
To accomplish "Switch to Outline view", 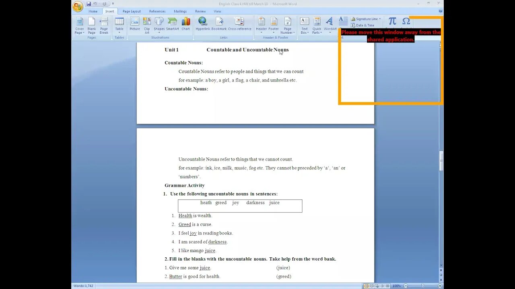I will click(382, 286).
